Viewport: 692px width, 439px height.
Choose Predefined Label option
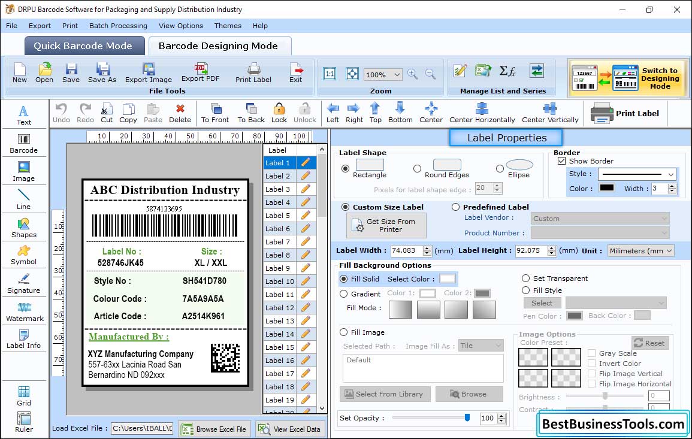tap(455, 207)
